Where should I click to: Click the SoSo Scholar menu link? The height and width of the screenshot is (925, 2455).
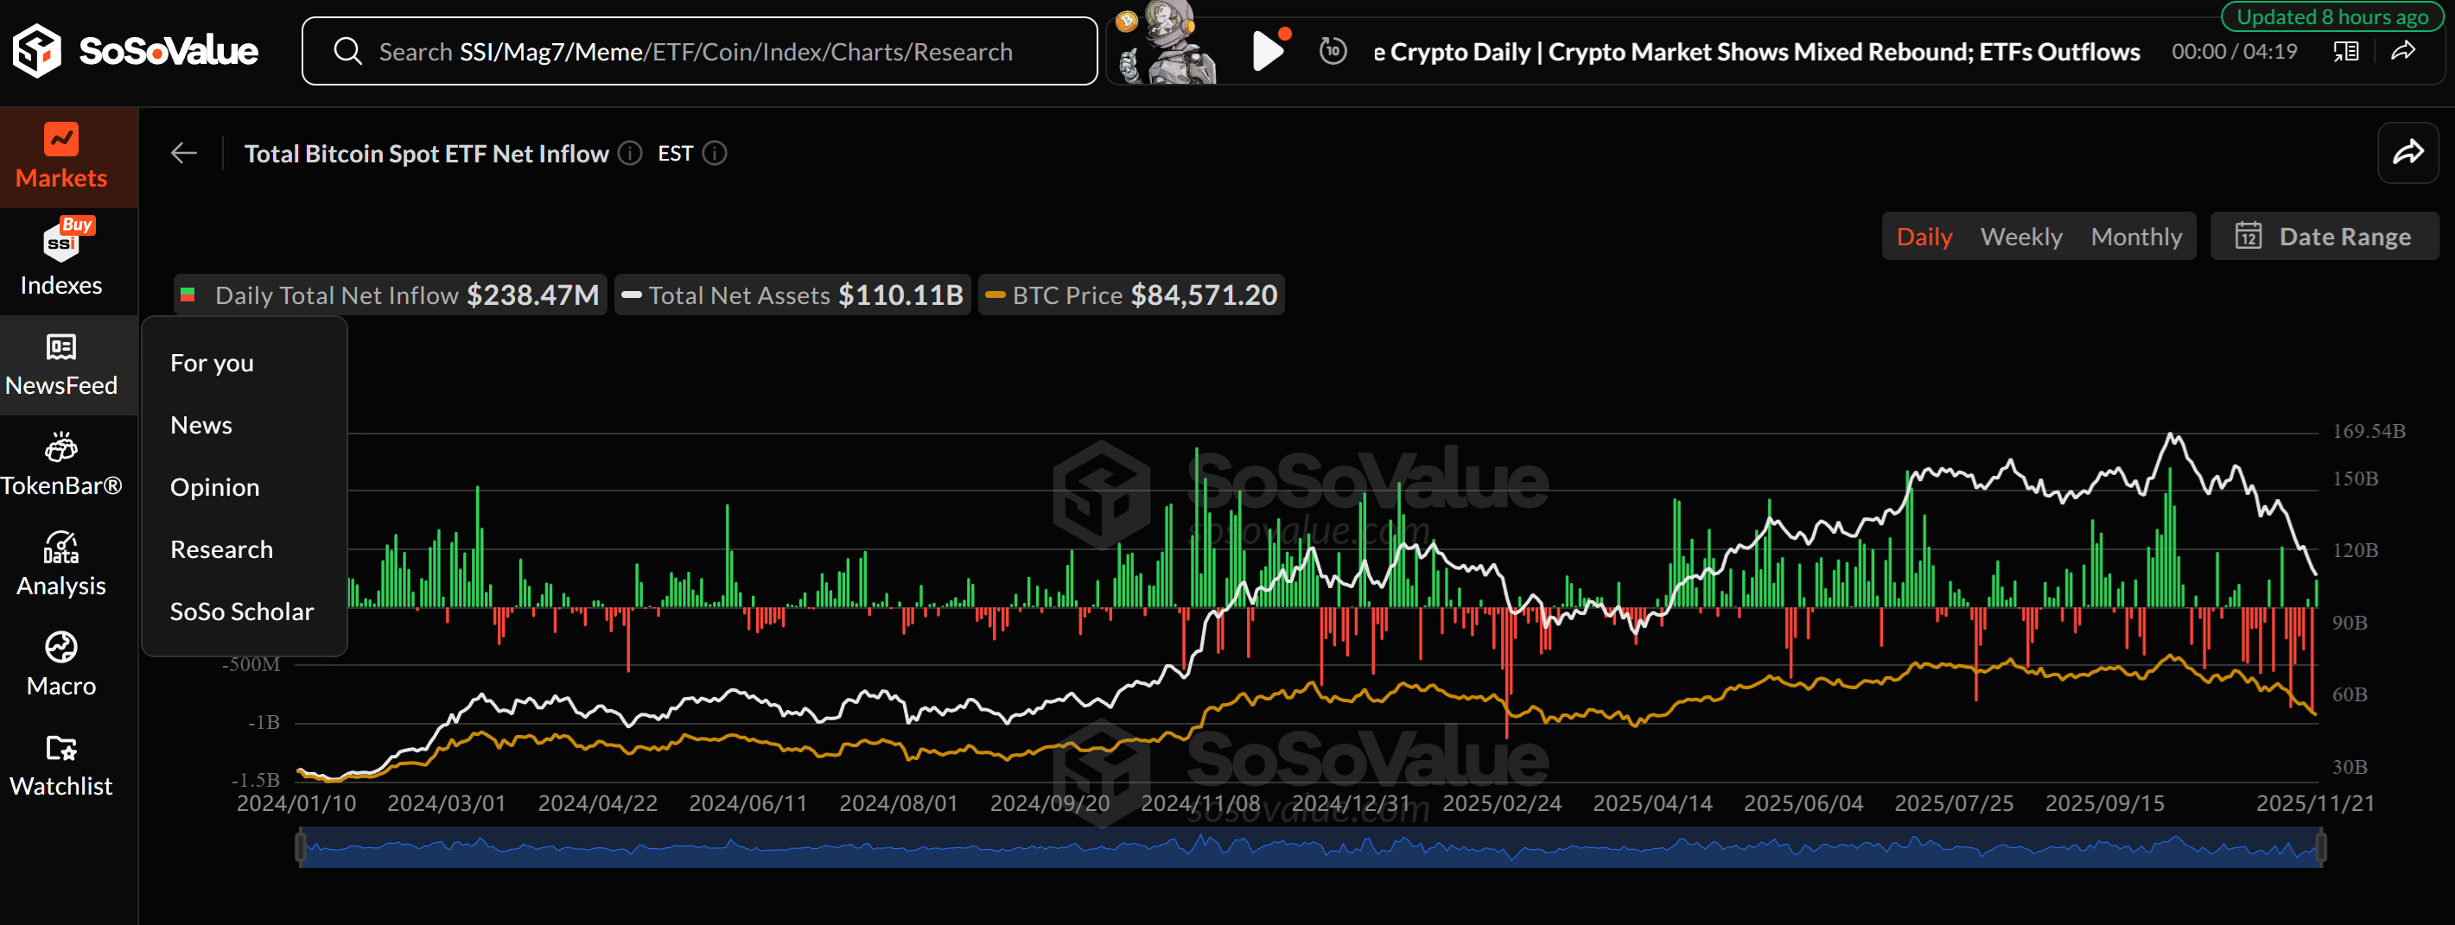coord(241,611)
